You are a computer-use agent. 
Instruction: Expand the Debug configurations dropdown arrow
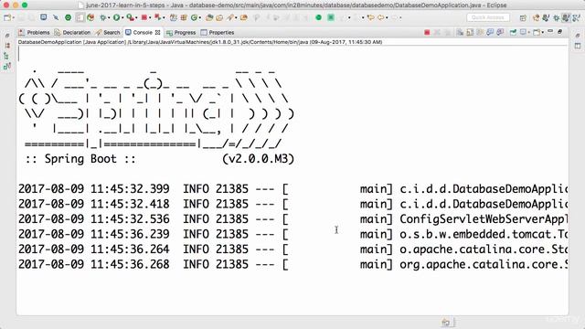coord(109,17)
